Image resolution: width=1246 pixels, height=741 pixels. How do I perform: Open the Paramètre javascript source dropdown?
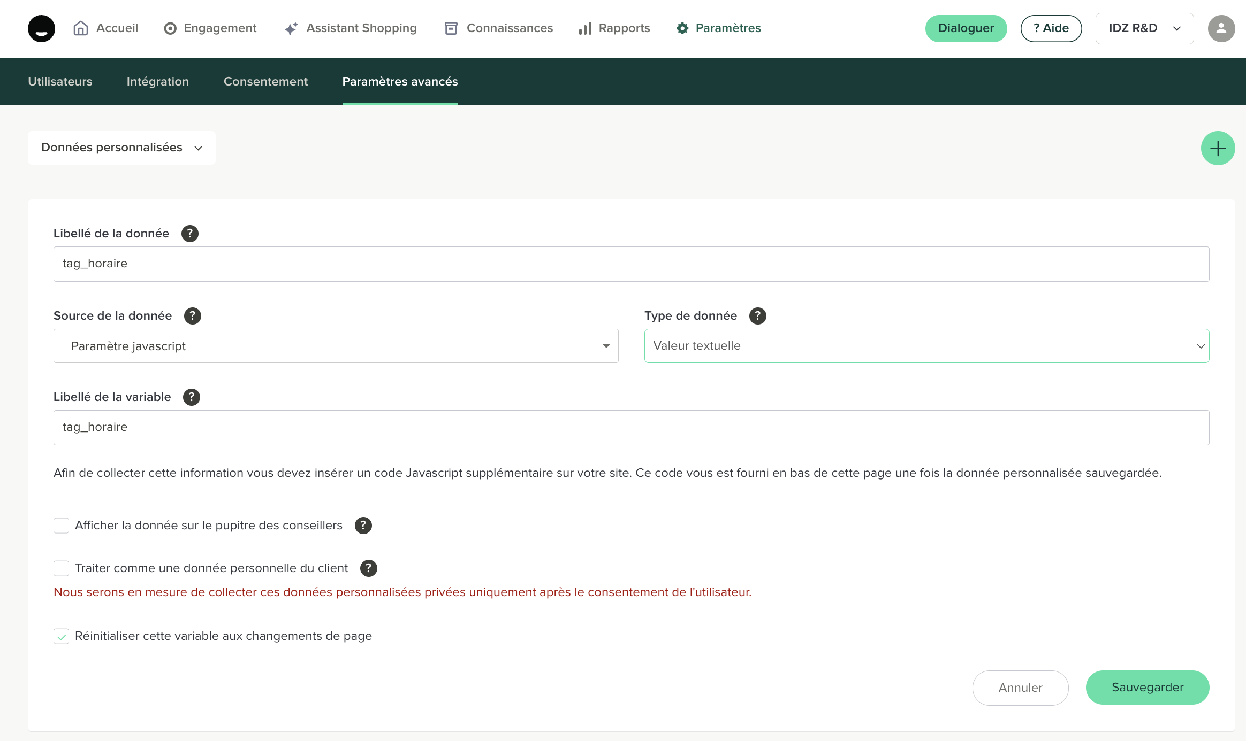coord(336,346)
